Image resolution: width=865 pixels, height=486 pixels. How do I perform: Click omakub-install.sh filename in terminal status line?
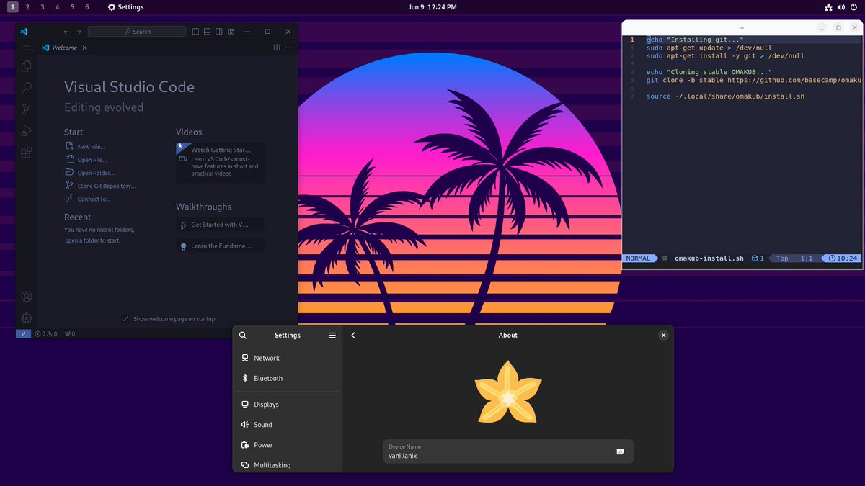(709, 258)
